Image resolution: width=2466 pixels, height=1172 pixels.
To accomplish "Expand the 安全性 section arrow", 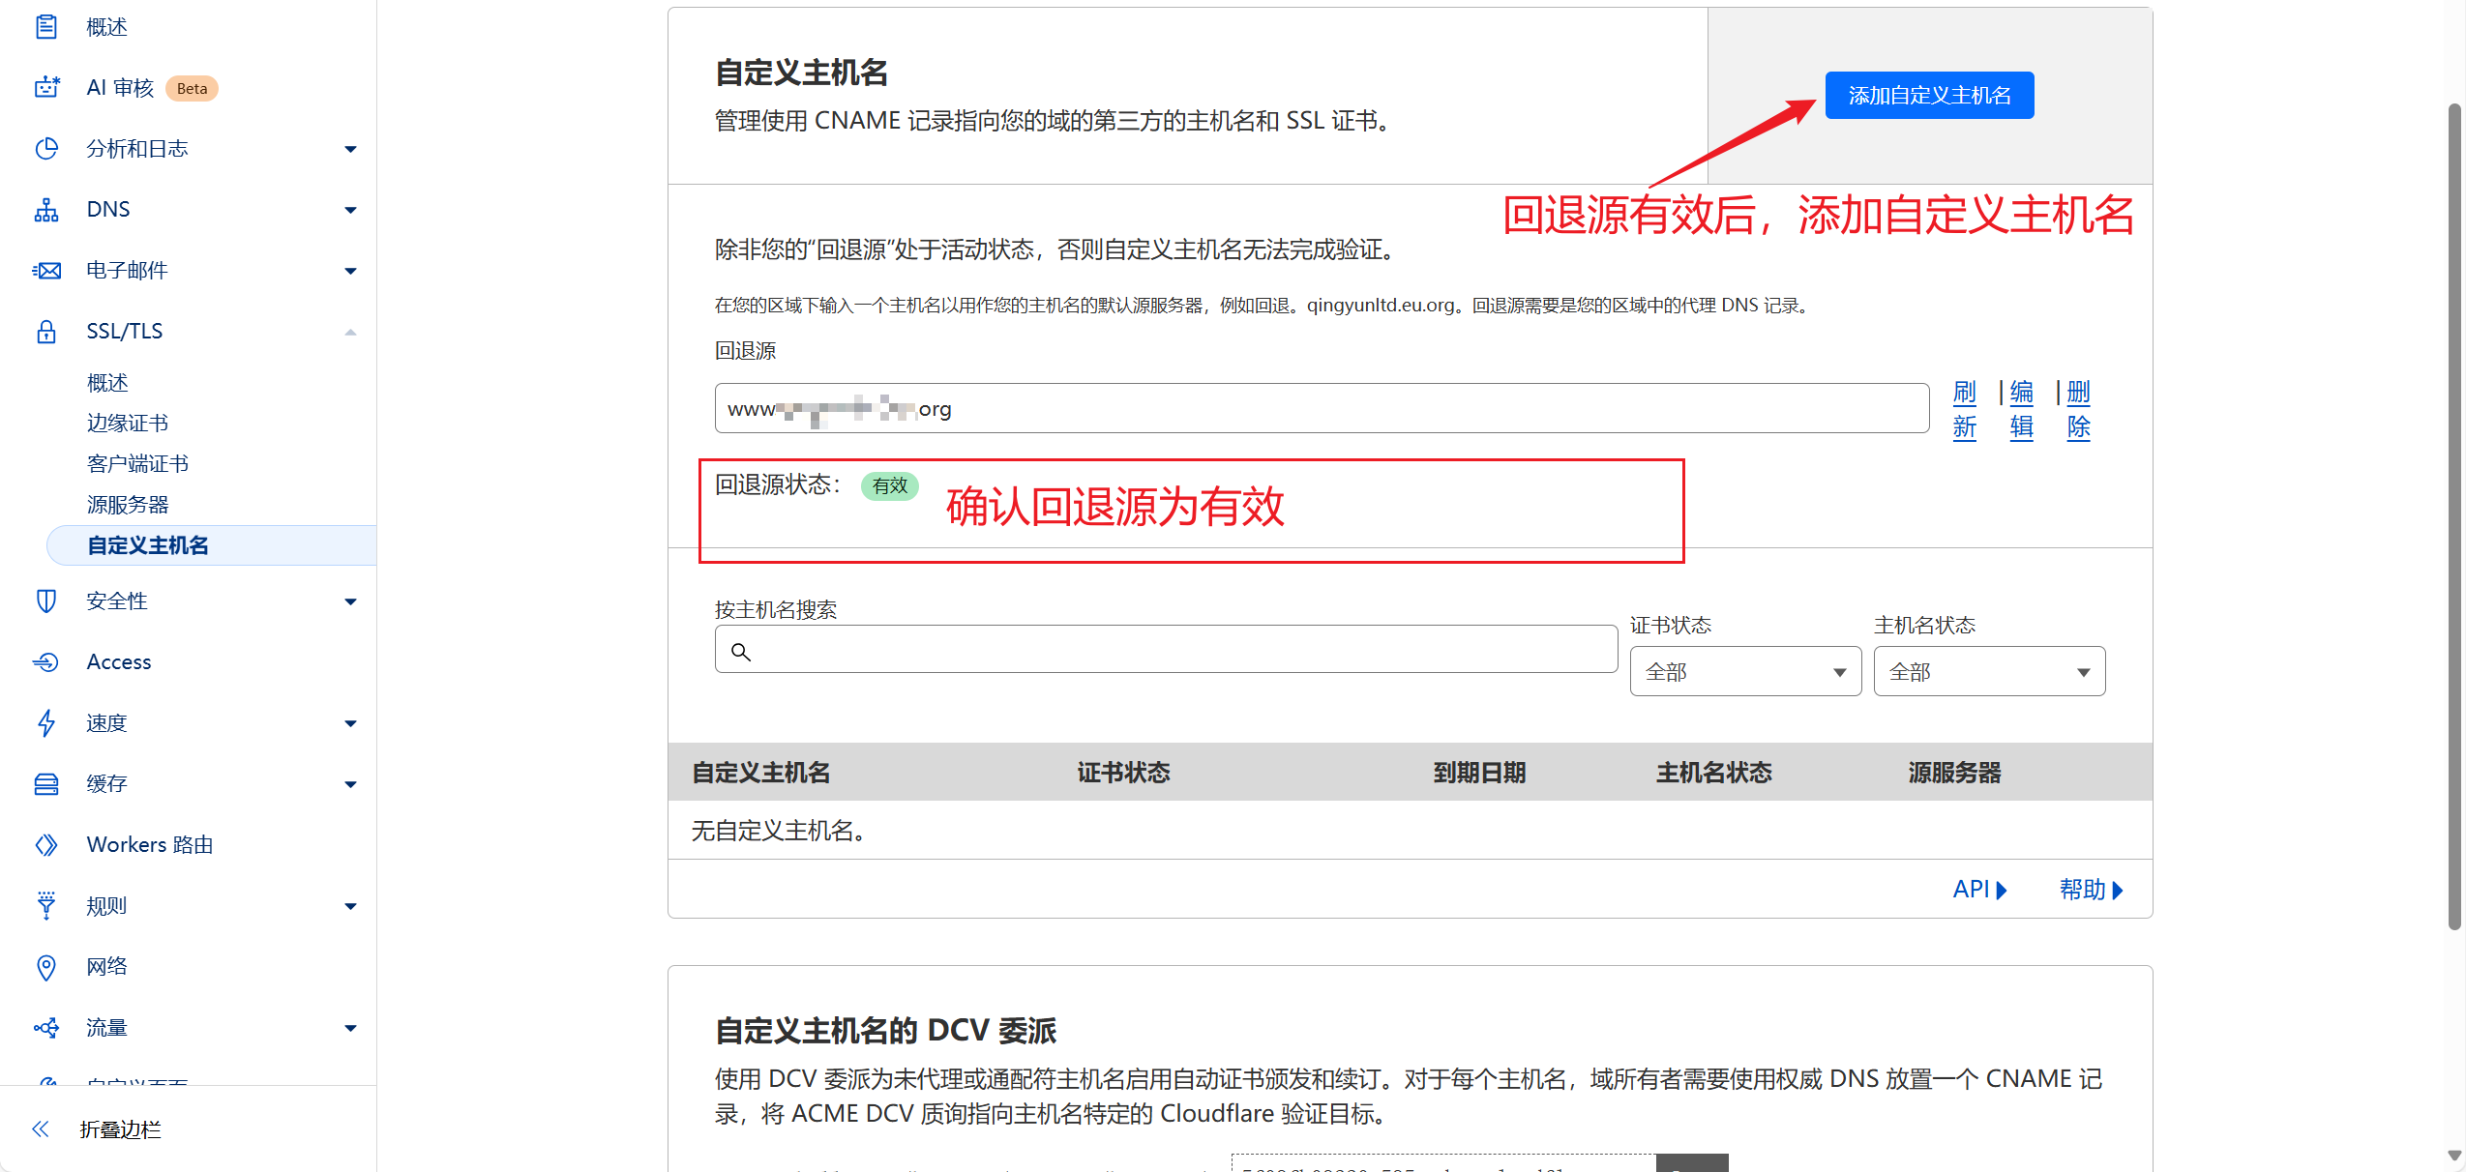I will coord(350,601).
